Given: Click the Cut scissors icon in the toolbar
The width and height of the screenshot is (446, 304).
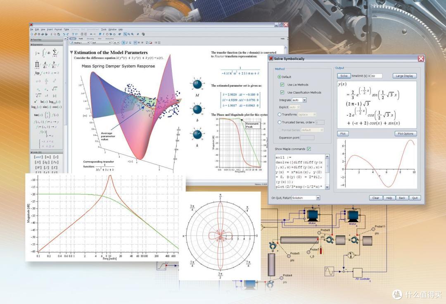Looking at the screenshot, I should pos(52,34).
